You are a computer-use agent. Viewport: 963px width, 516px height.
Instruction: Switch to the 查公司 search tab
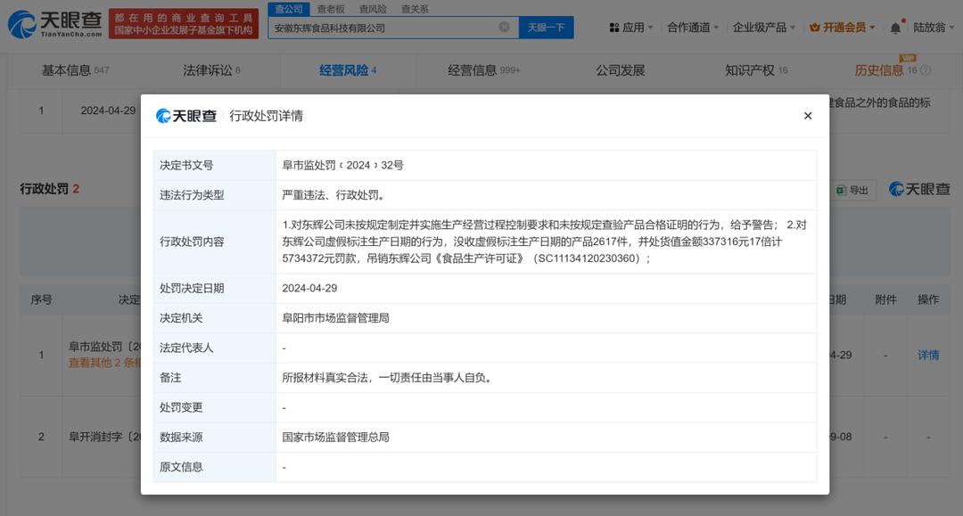click(x=289, y=9)
